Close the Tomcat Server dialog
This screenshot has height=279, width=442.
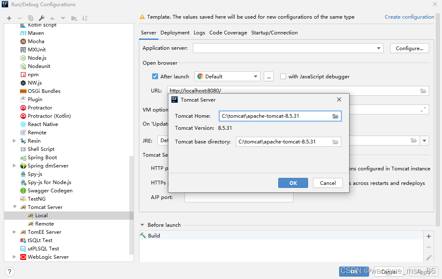tap(339, 99)
